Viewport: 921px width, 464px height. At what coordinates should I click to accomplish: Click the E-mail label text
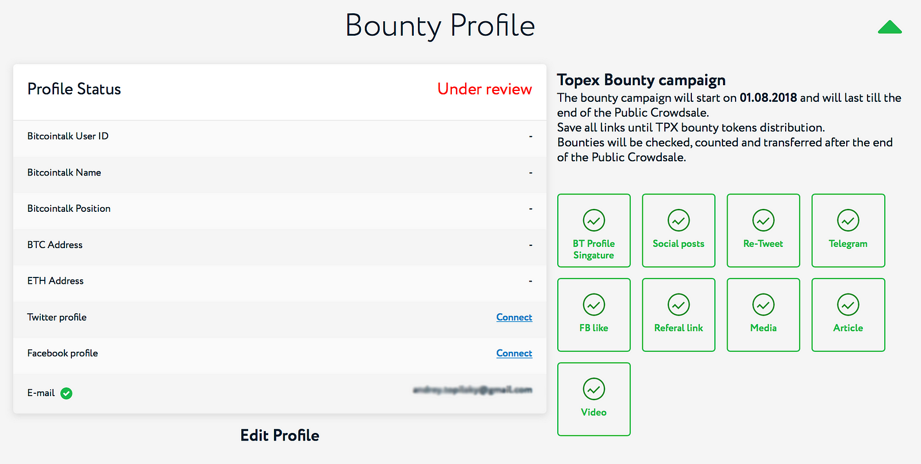[x=41, y=393]
